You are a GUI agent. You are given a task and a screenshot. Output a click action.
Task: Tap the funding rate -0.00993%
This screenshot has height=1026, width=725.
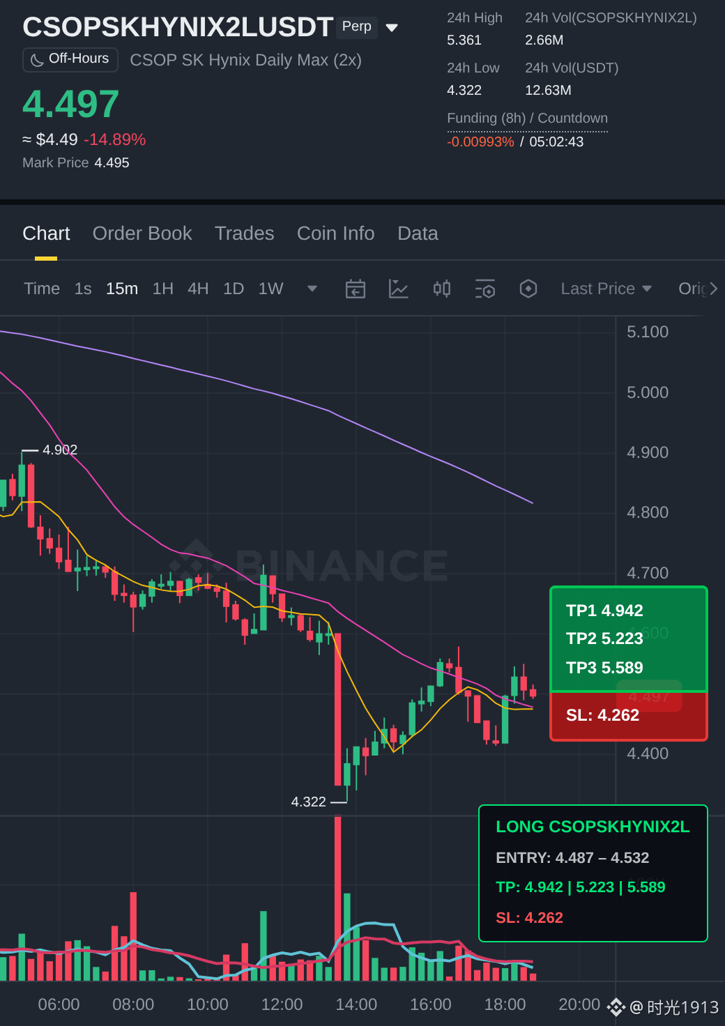pos(480,141)
